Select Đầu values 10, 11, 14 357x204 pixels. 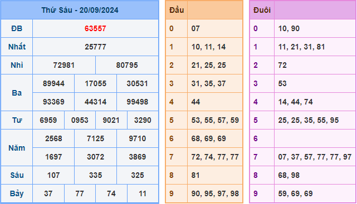[x=208, y=47]
